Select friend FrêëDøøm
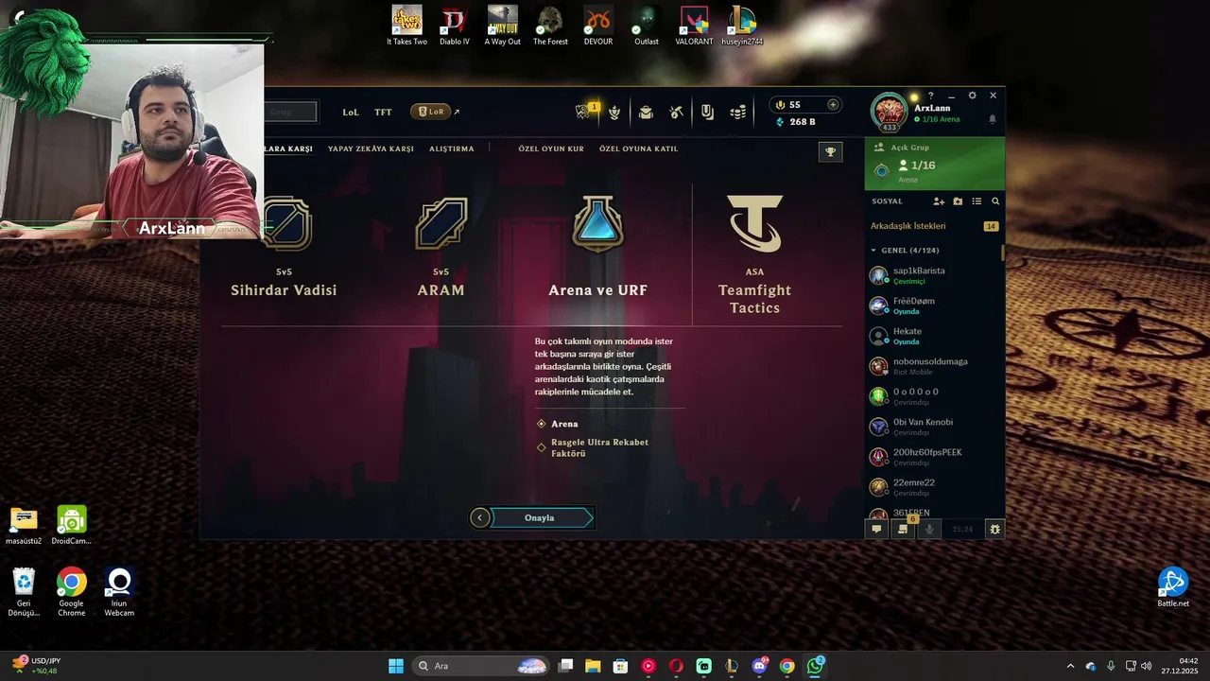 [934, 306]
